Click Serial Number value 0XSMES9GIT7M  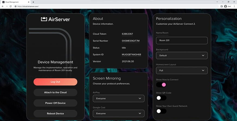coord(131,41)
